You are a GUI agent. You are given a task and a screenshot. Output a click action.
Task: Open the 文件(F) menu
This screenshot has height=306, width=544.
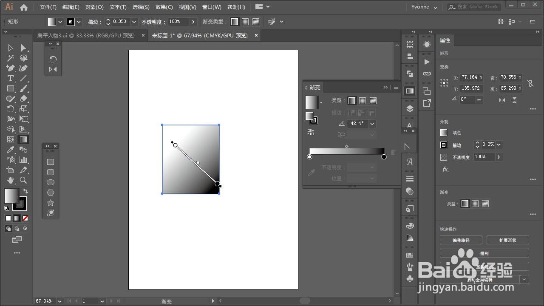click(48, 7)
